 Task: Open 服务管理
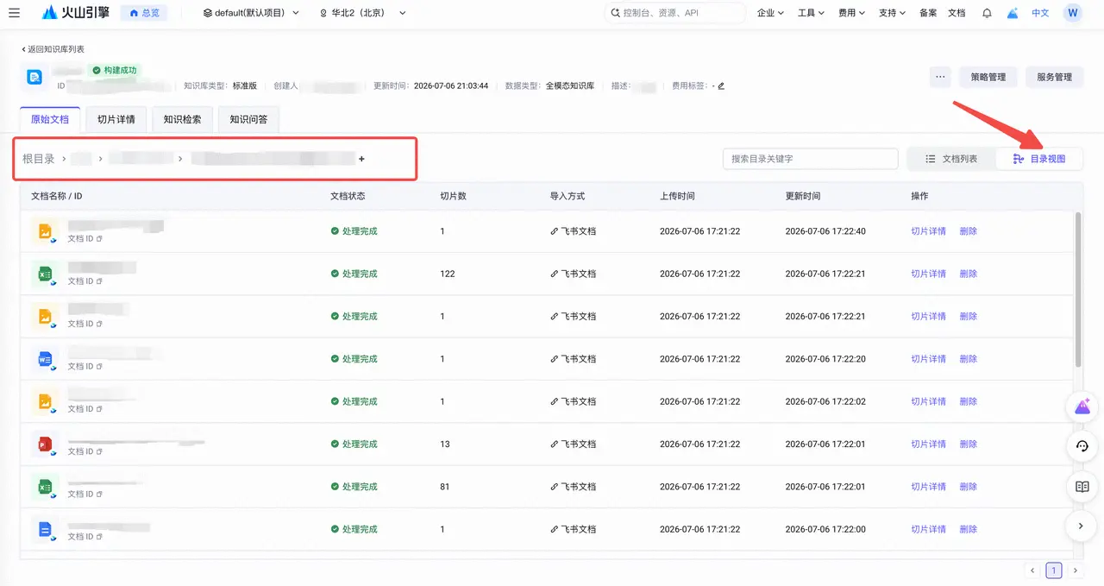click(1054, 77)
